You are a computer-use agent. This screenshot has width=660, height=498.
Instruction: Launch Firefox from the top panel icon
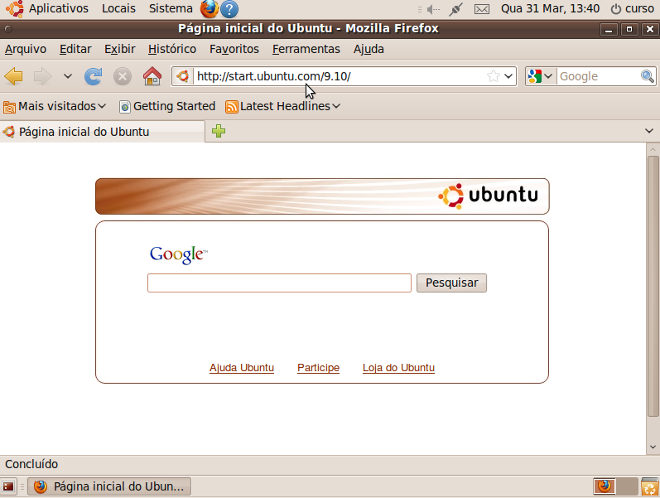tap(210, 9)
